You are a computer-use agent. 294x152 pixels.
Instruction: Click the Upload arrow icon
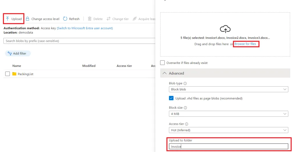pos(7,19)
